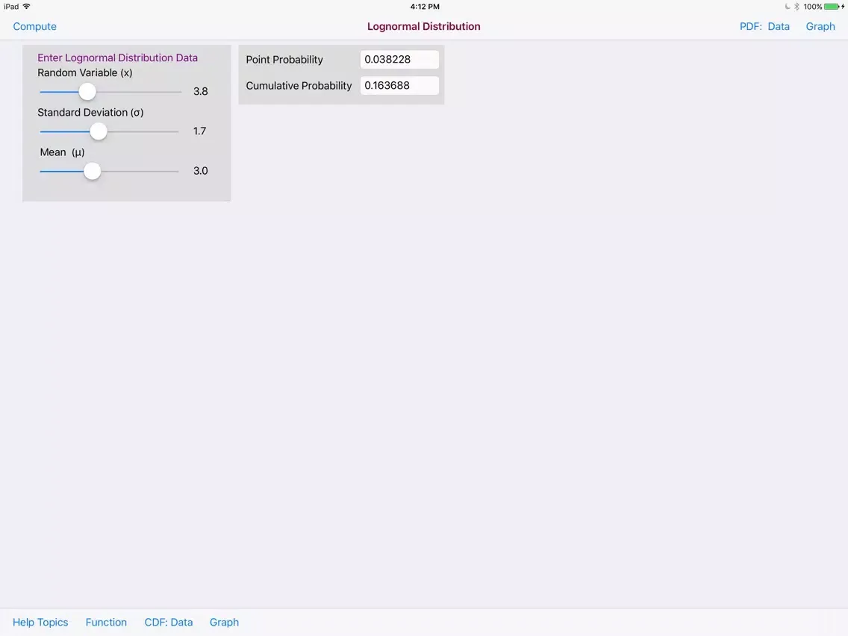Image resolution: width=848 pixels, height=636 pixels.
Task: Click the Bluetooth status icon
Action: pos(796,7)
